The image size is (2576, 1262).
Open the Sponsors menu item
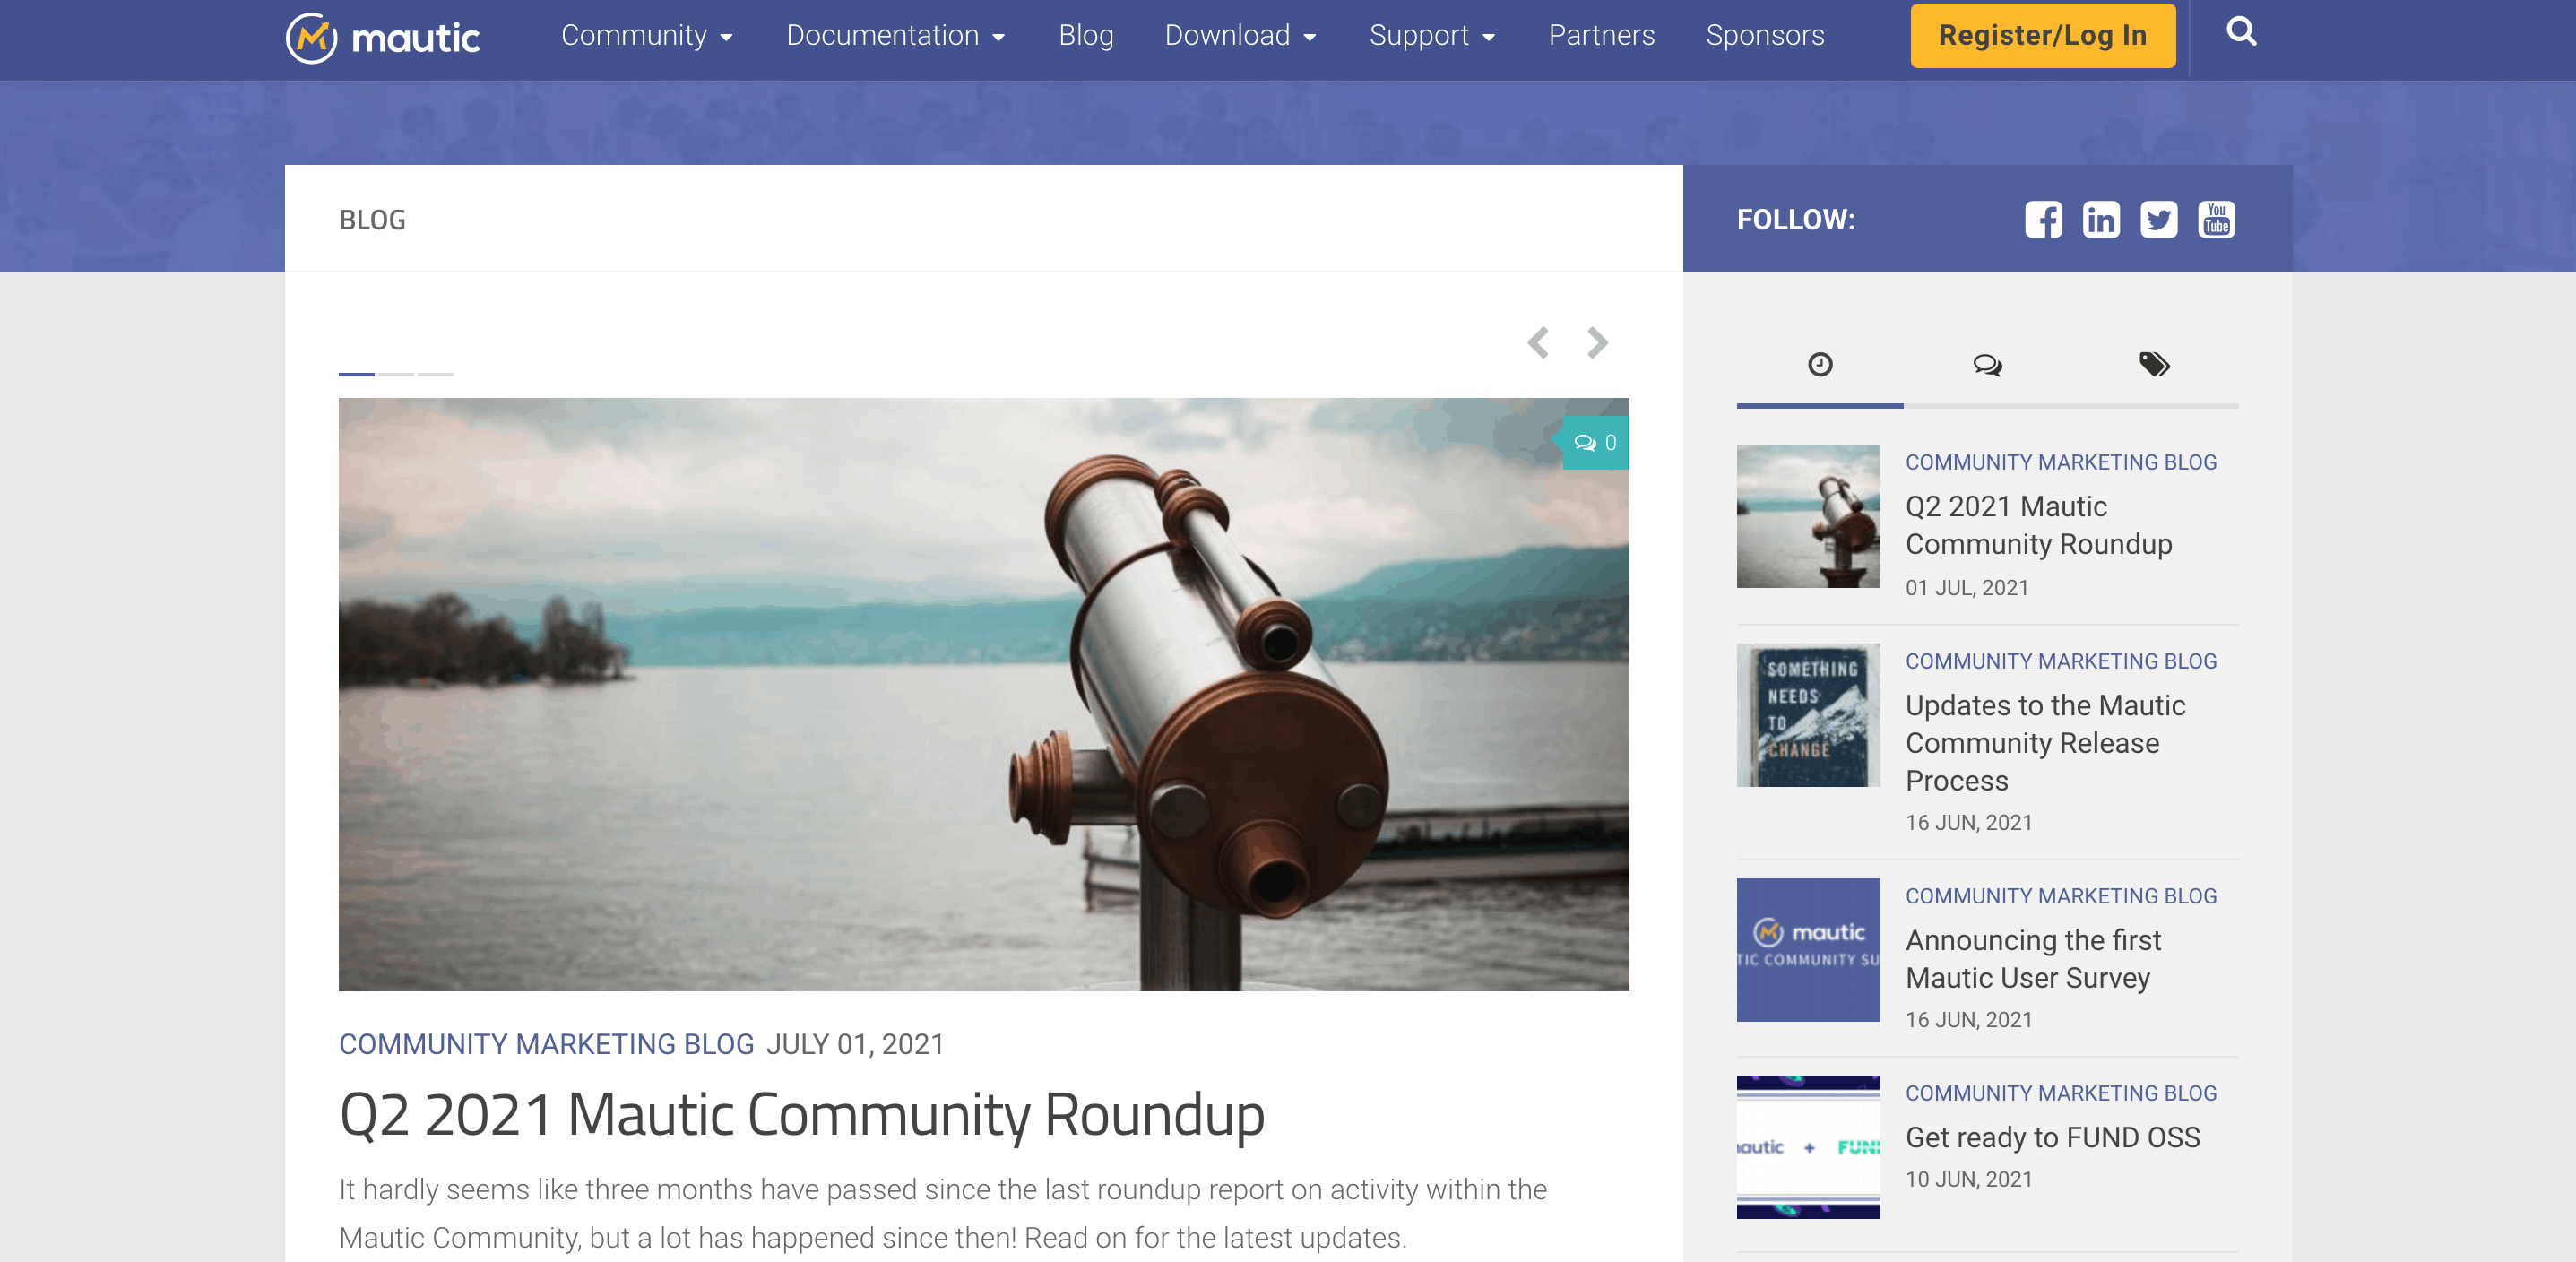(x=1765, y=36)
